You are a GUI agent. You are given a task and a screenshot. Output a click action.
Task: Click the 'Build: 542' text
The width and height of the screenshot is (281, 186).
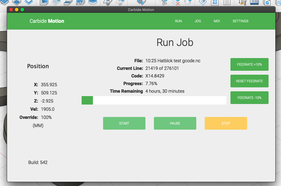click(38, 162)
